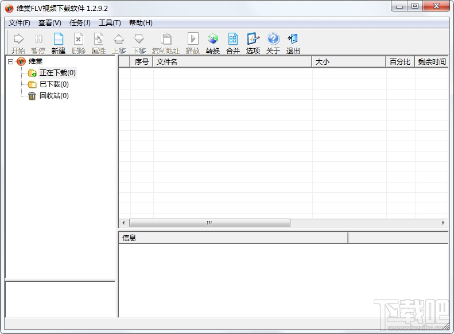
Task: Collapse the 维棠 tree root expander
Action: pos(11,61)
